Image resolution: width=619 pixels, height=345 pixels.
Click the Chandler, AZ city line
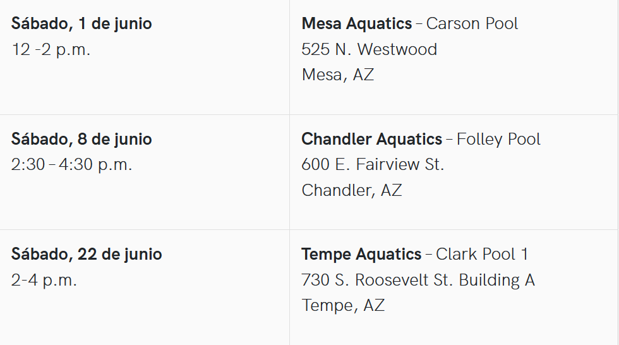point(351,190)
